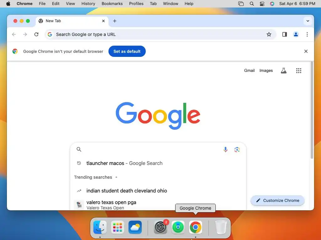Open Launchpad from the Dock

[x=118, y=227]
